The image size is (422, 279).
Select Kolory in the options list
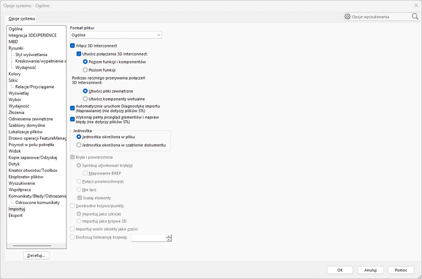click(14, 74)
